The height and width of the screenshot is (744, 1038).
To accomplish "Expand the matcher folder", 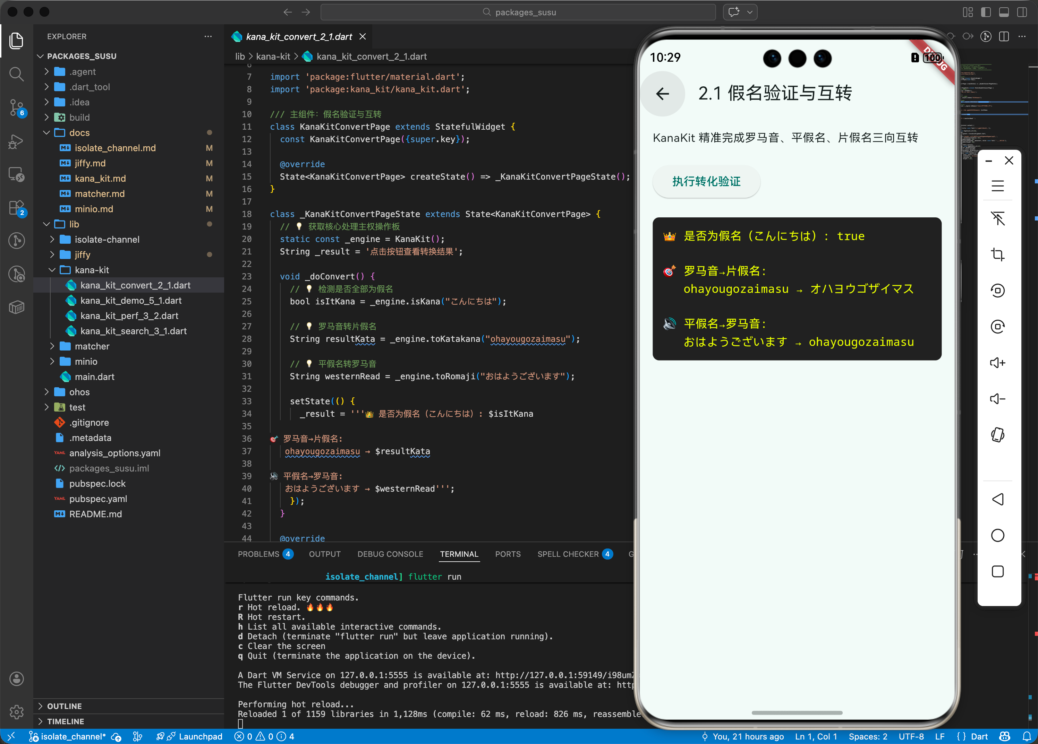I will (x=92, y=346).
